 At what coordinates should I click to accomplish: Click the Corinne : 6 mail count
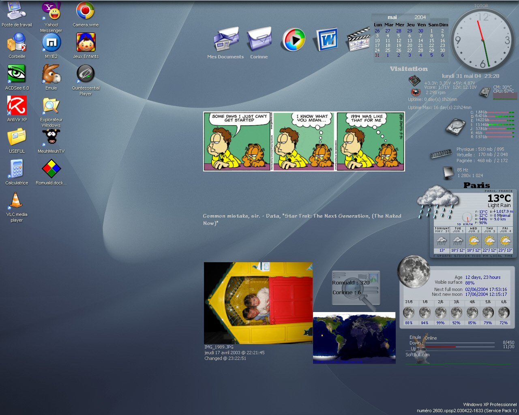click(x=347, y=292)
